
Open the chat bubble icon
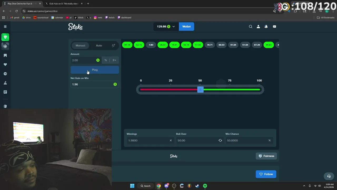(274, 26)
